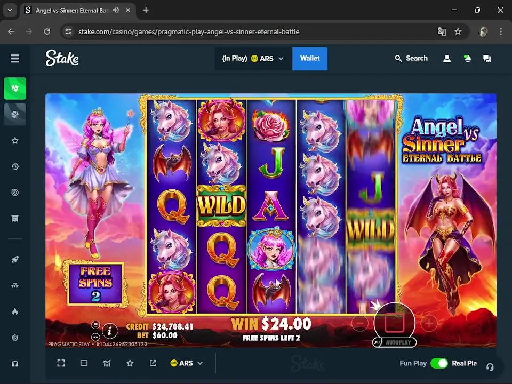512x384 pixels.
Task: Open the Stake sidebar hamburger menu
Action: click(x=15, y=59)
